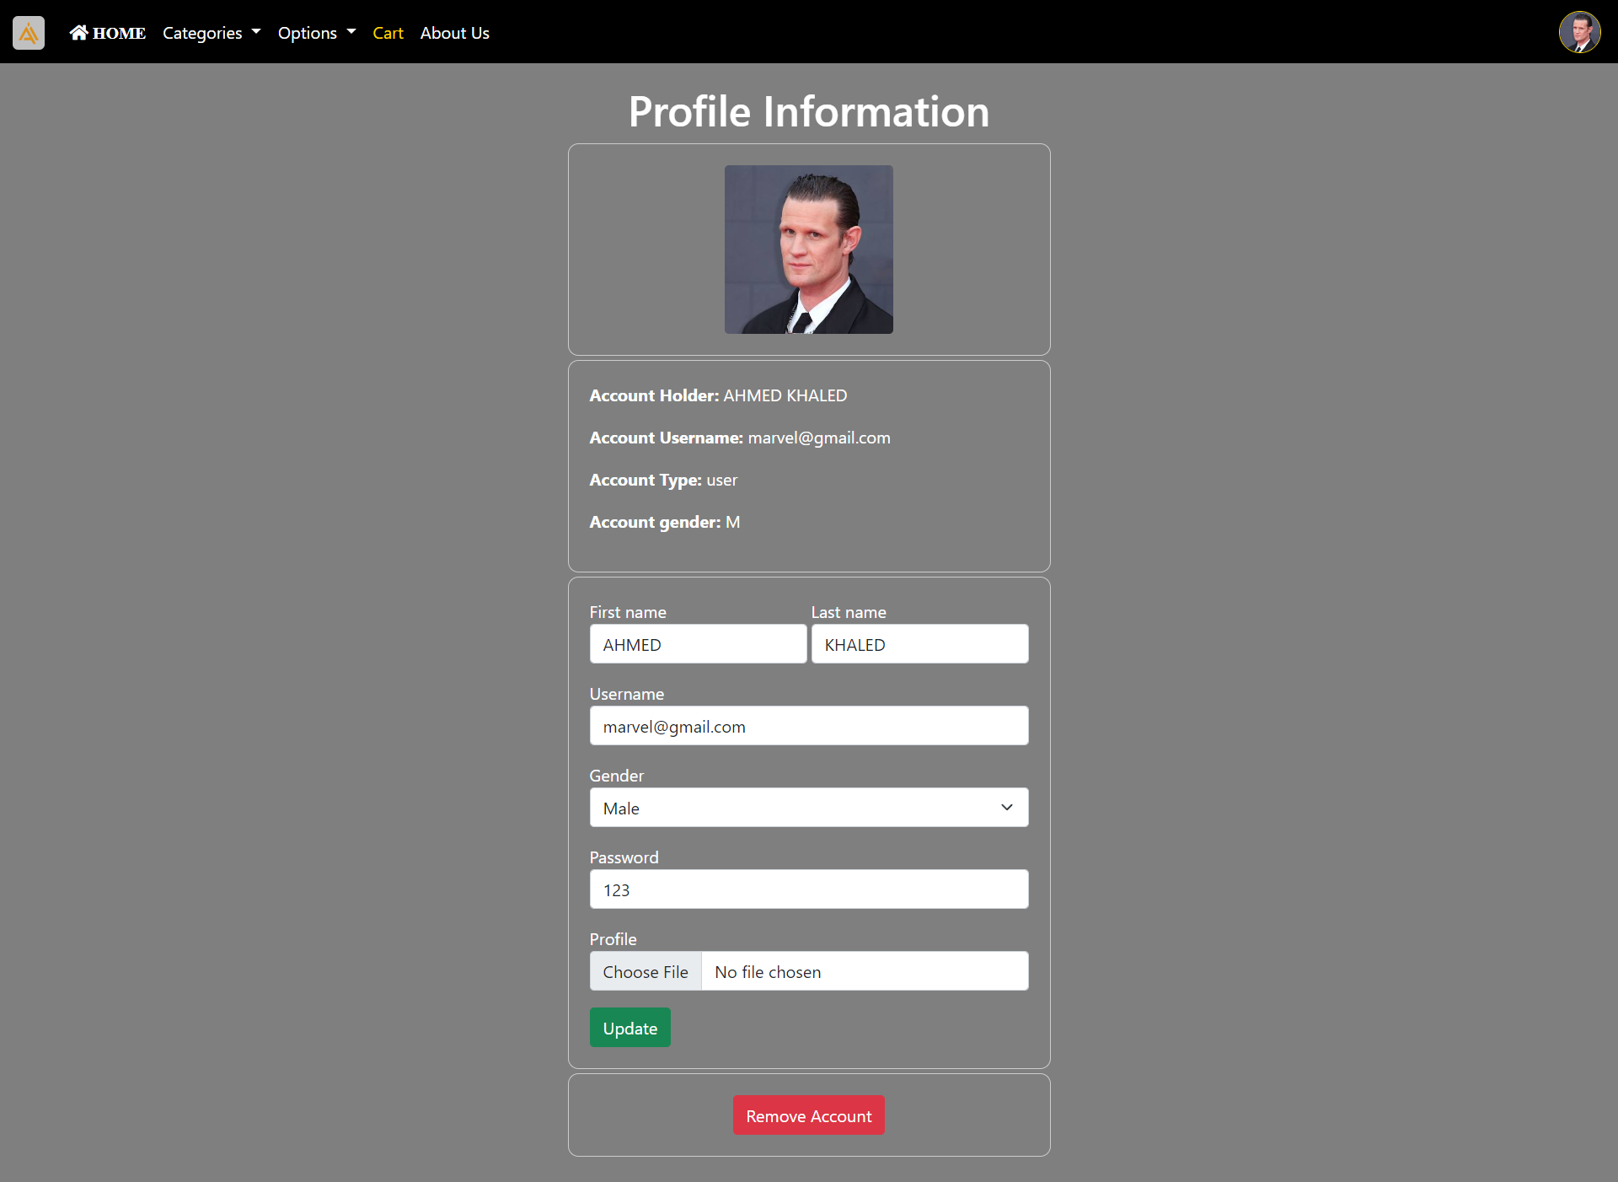The width and height of the screenshot is (1618, 1182).
Task: Click the Profile Information heading
Action: tap(808, 111)
